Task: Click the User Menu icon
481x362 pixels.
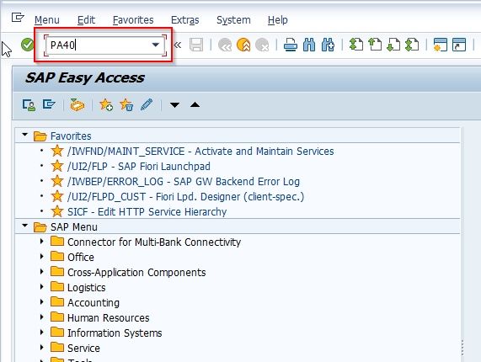Action: [29, 105]
